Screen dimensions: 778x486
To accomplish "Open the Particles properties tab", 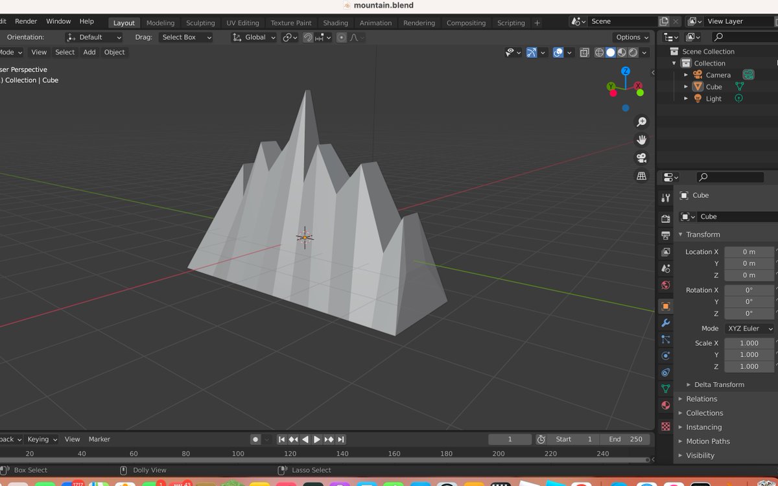I will click(665, 339).
